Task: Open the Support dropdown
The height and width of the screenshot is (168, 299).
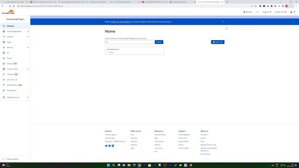Action: tap(267, 12)
